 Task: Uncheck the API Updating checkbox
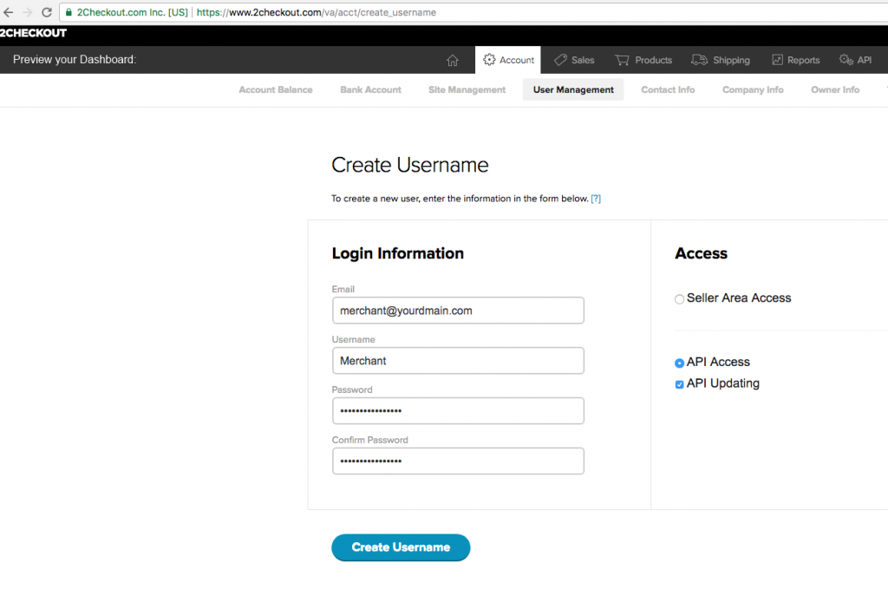[679, 384]
